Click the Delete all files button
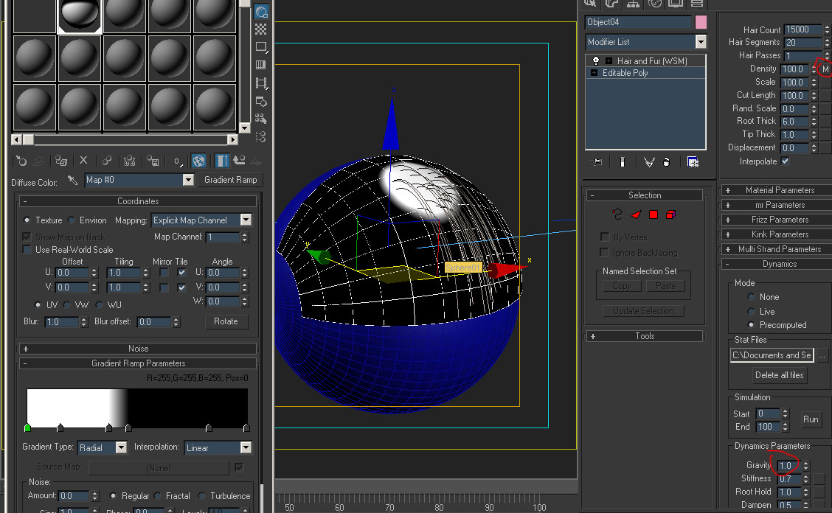This screenshot has width=832, height=513. coord(780,375)
